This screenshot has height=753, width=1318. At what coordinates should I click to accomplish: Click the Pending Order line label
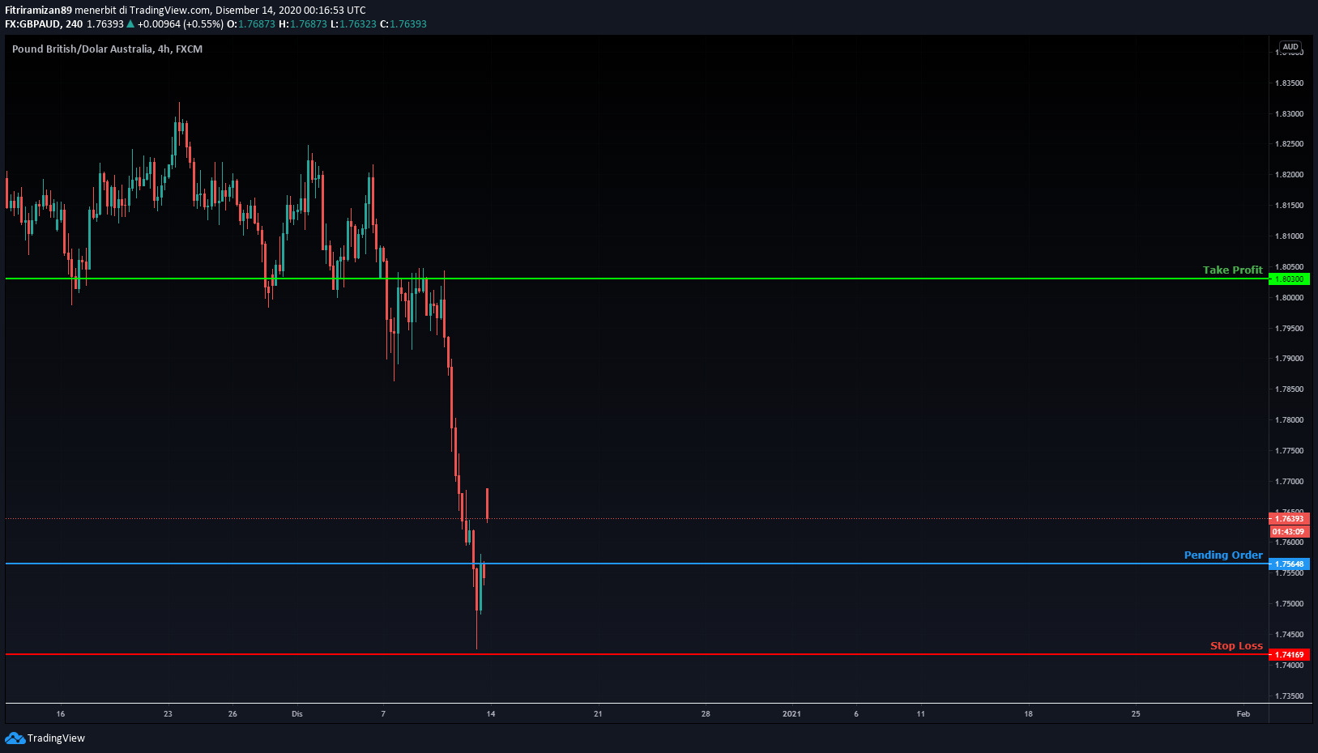tap(1223, 555)
